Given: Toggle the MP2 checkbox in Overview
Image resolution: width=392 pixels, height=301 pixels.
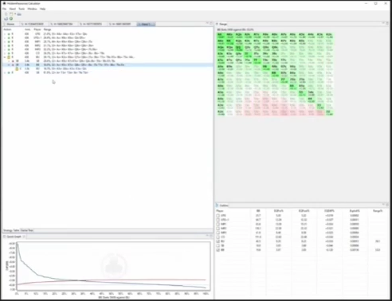Looking at the screenshot, I should [x=218, y=229].
